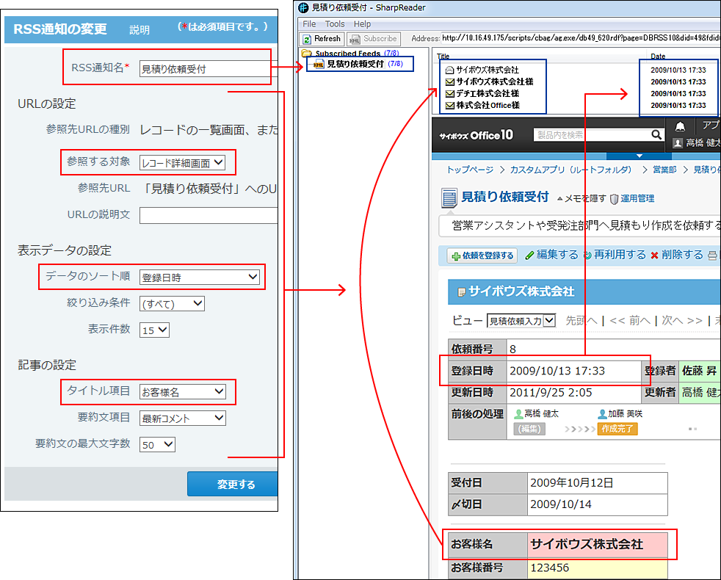Open the Tools menu in SharpReader

(335, 24)
